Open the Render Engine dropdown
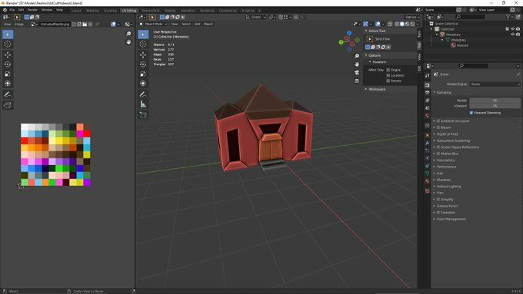Screen dimensions: 523x294 click(x=495, y=84)
